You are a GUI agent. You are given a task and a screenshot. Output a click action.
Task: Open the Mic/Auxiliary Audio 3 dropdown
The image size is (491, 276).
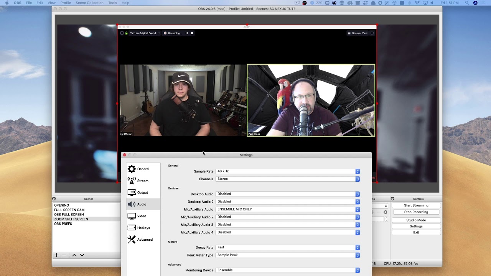coord(288,225)
